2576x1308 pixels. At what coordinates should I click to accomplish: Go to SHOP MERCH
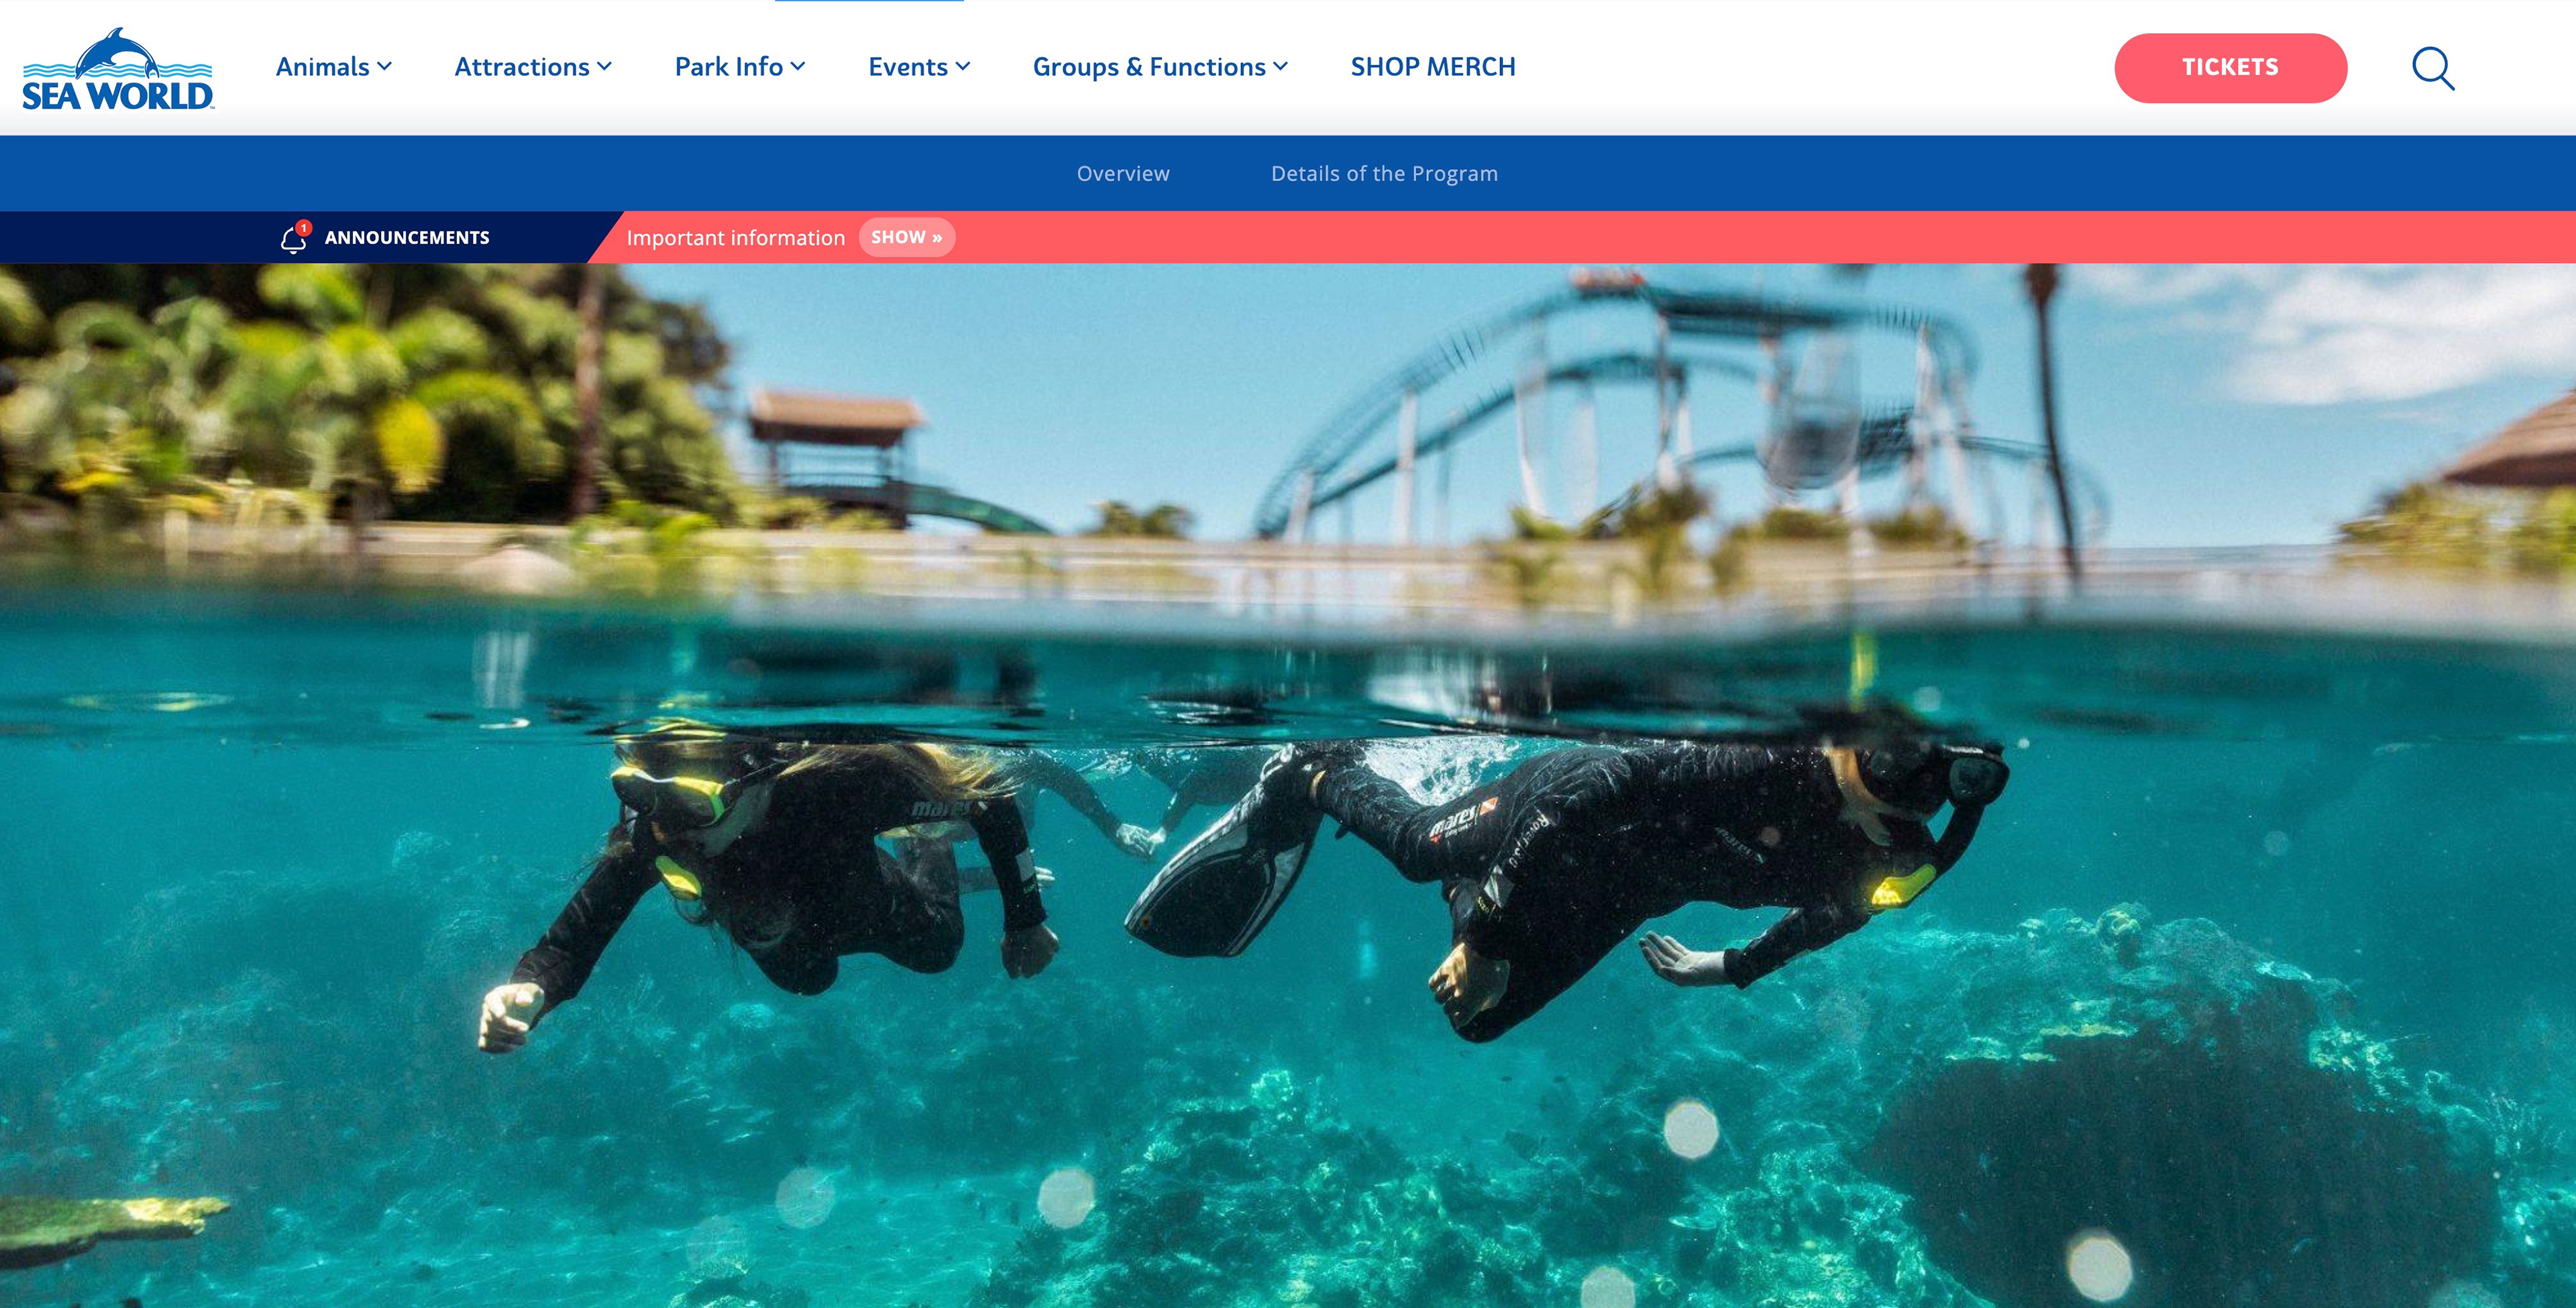1433,66
